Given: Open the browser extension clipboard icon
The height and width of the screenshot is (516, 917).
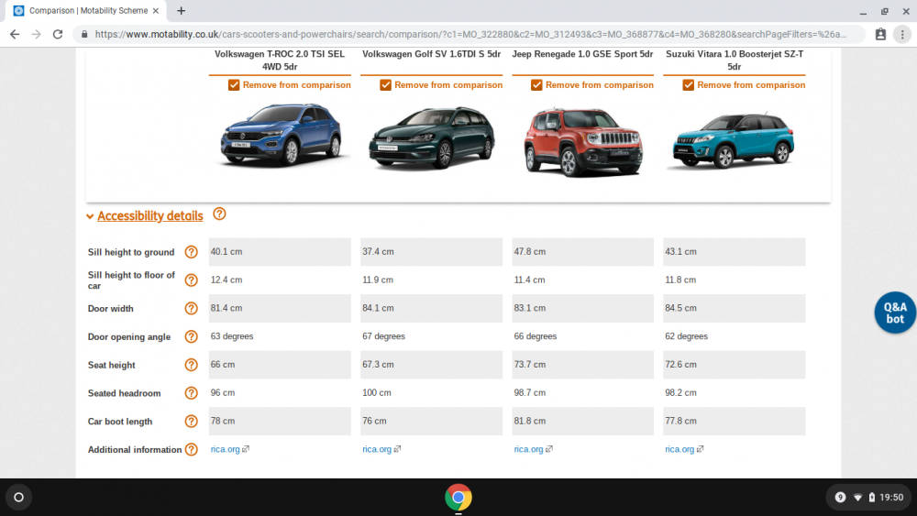Looking at the screenshot, I should click(880, 35).
